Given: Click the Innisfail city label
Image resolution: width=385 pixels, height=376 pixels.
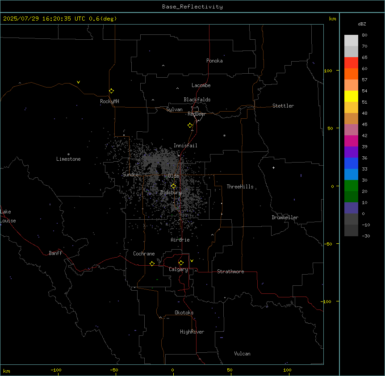Looking at the screenshot, I should (x=185, y=146).
